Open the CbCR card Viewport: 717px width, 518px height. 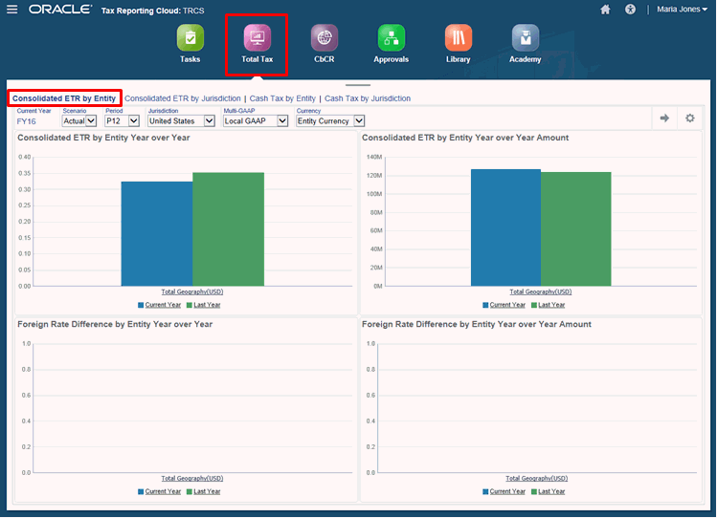(325, 44)
